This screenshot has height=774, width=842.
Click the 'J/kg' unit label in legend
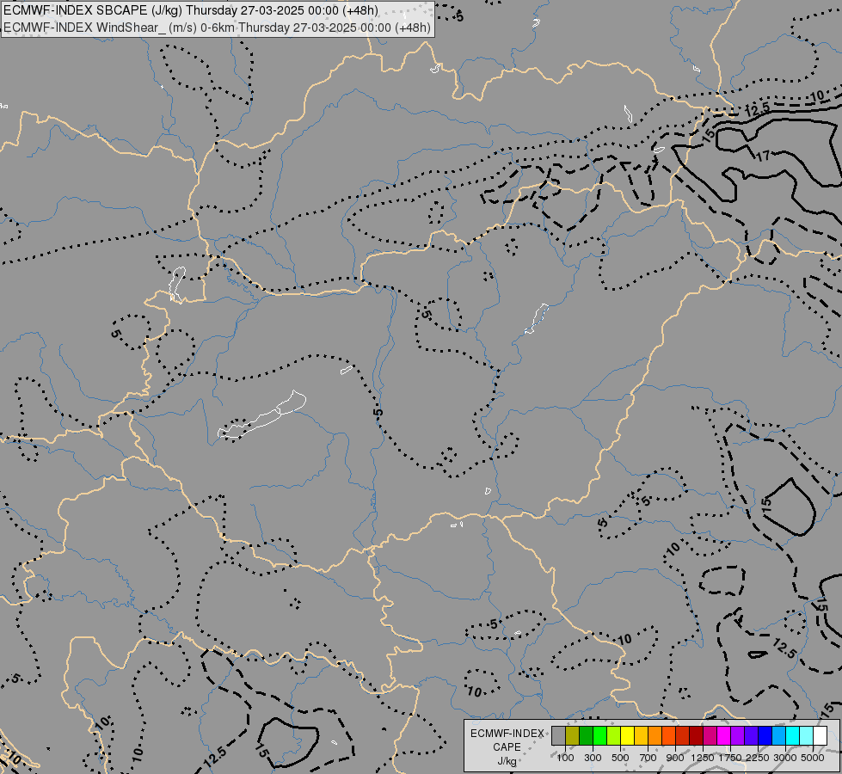coord(507,762)
